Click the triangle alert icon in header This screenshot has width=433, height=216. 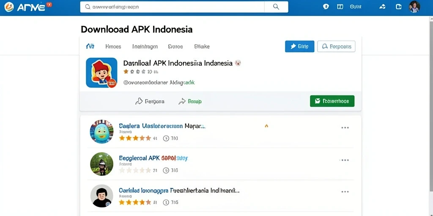382,7
